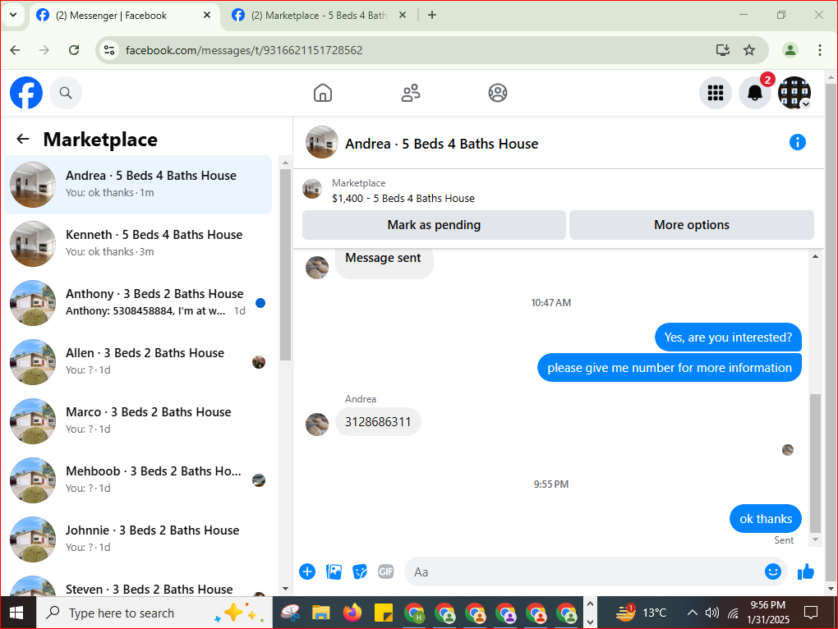The image size is (838, 629).
Task: Open more actions plus icon in composer
Action: [x=307, y=572]
